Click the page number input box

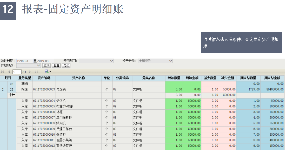click(17, 72)
